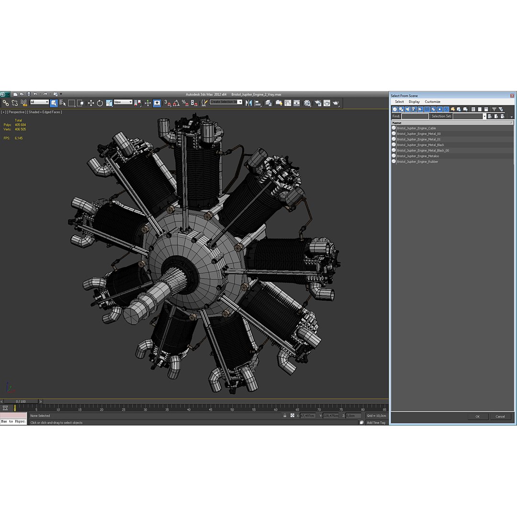
Task: Click the Find input field
Action: tap(415, 116)
